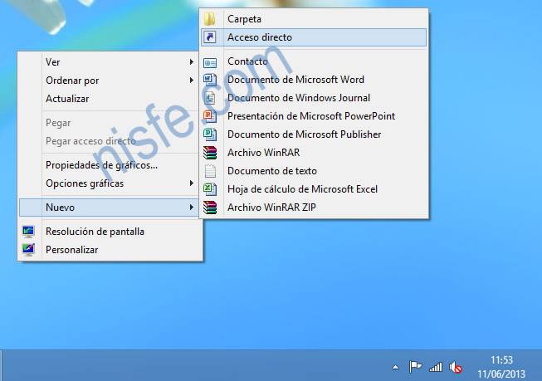Create a Presentación de Microsoft PowerPoint
Viewport: 542px width, 381px height.
(314, 116)
